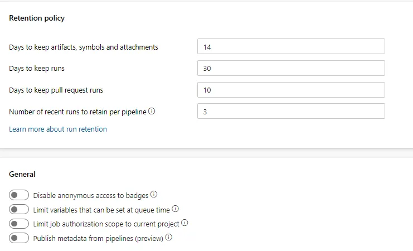Viewport: 413px width, 251px height.
Task: Switch on Limit job authorization scope toggle
Action: (x=19, y=224)
